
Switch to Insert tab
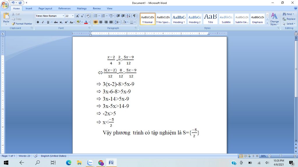point(29,8)
